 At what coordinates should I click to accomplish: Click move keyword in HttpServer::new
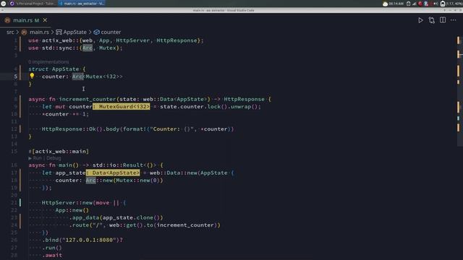[103, 202]
